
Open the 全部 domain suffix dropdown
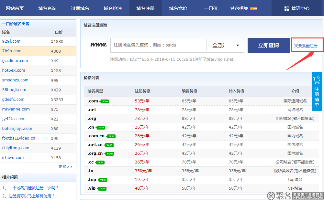pos(225,45)
